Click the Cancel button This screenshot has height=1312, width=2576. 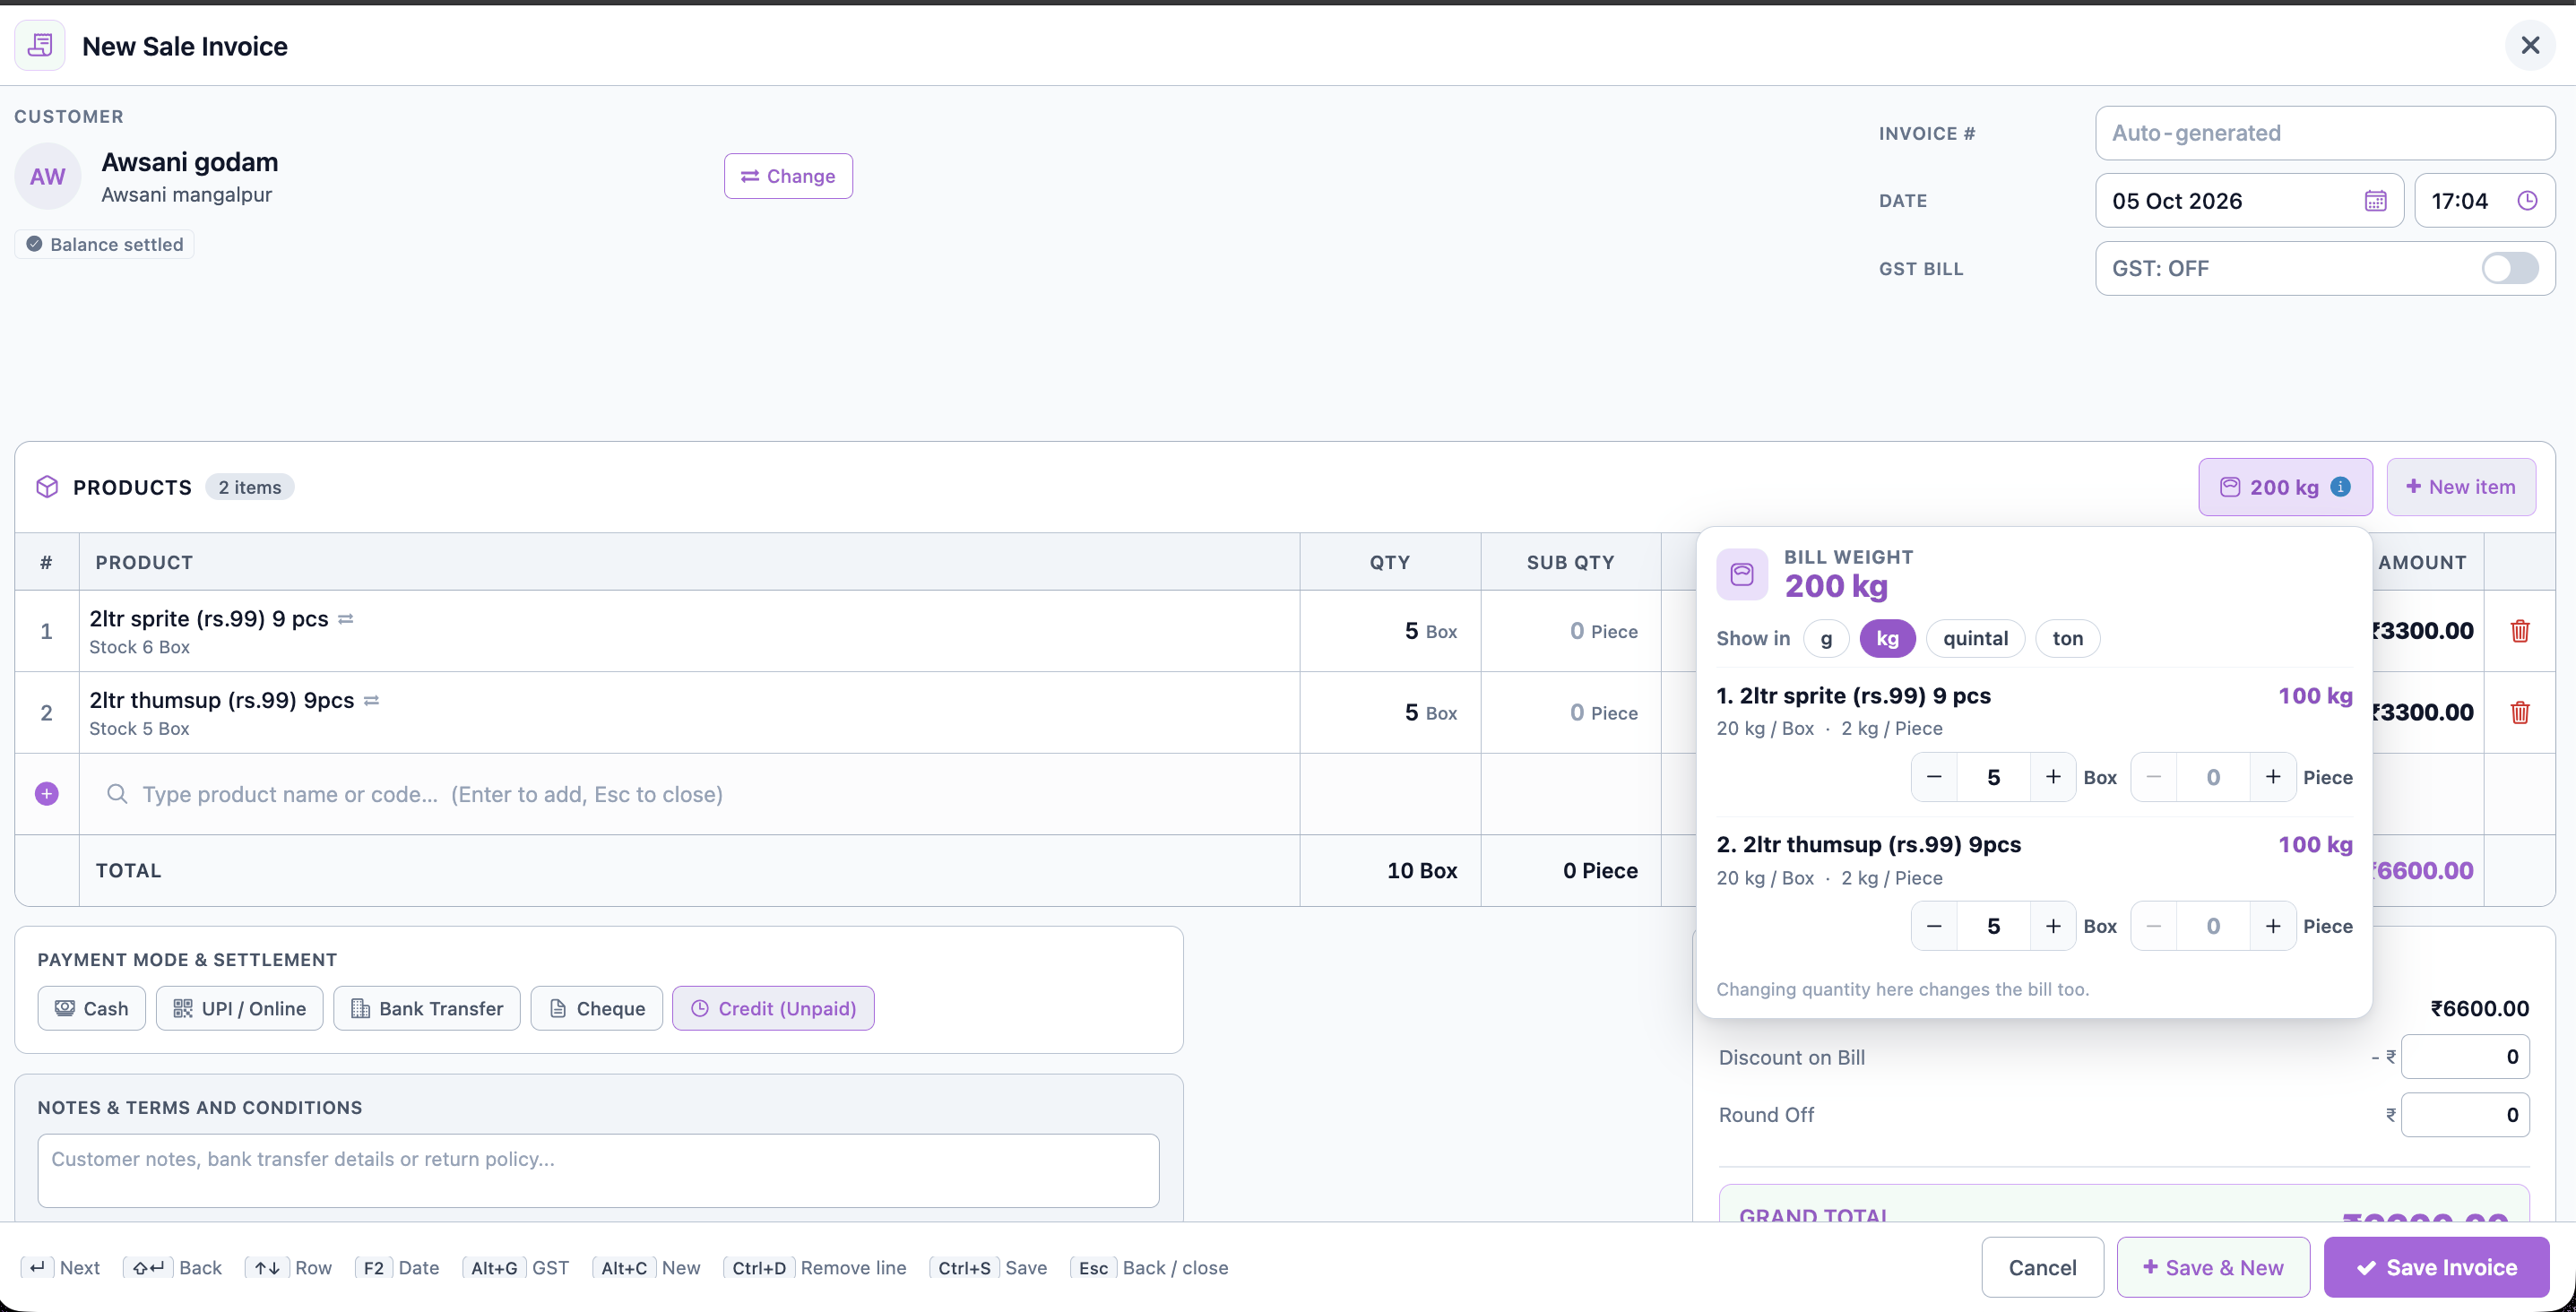click(2042, 1267)
